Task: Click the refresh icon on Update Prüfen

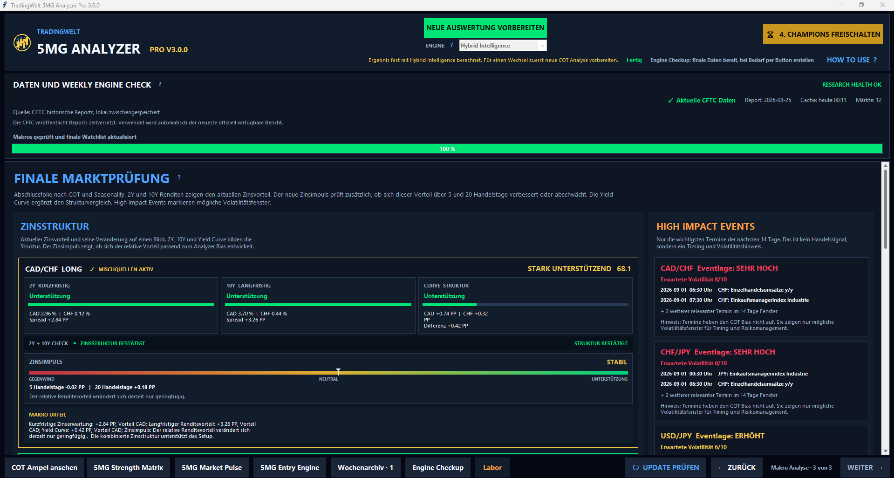Action: point(635,468)
